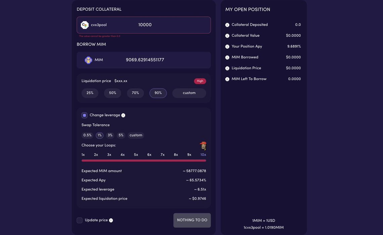Click the monkey avatar above loops slider
Image resolution: width=383 pixels, height=235 pixels.
pyautogui.click(x=203, y=146)
